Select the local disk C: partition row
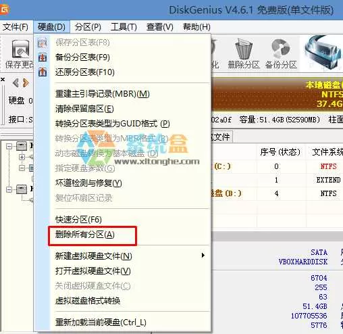343x334 pixels. click(277, 166)
